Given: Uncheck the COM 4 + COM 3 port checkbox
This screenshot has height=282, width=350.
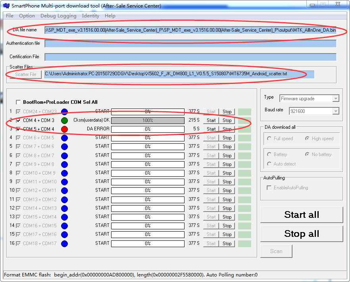Looking at the screenshot, I should click(x=18, y=120).
